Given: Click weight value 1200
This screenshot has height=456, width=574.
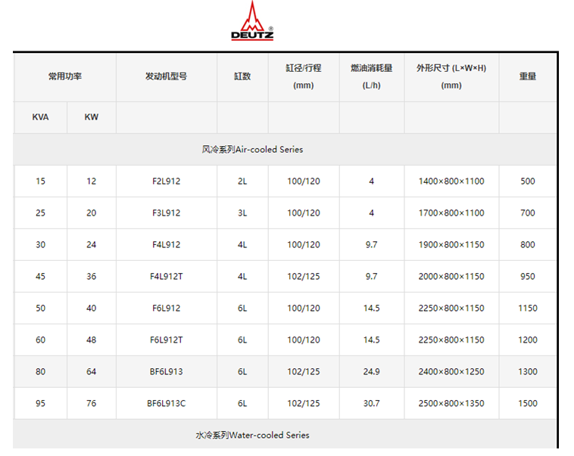Looking at the screenshot, I should click(528, 340).
